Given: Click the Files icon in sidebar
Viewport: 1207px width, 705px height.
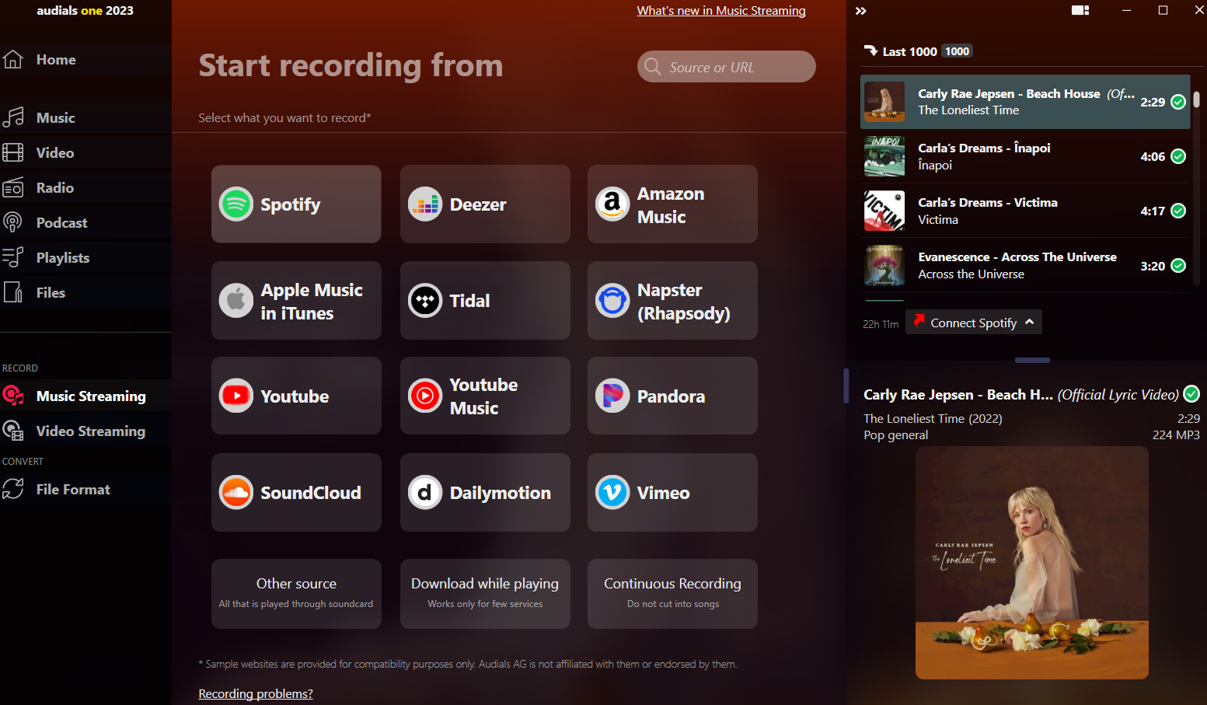Looking at the screenshot, I should coord(12,292).
